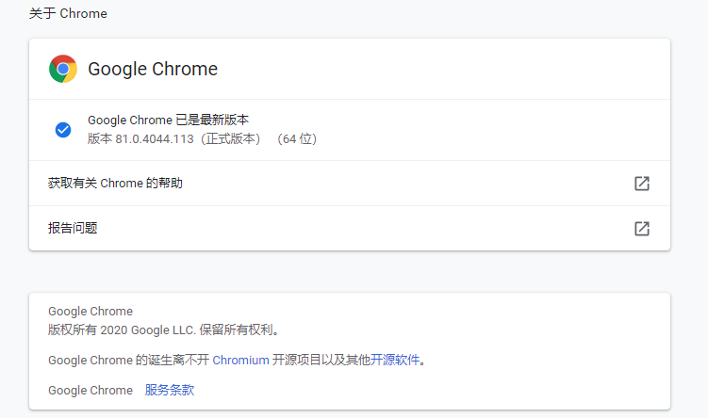Follow the Chromium link
This screenshot has height=418, width=708.
[240, 360]
